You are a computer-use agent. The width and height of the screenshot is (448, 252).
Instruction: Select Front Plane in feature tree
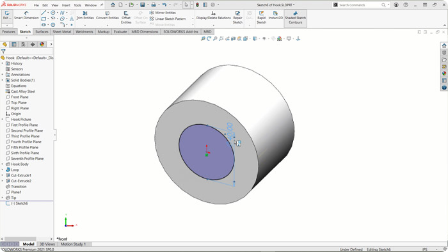tap(17, 97)
